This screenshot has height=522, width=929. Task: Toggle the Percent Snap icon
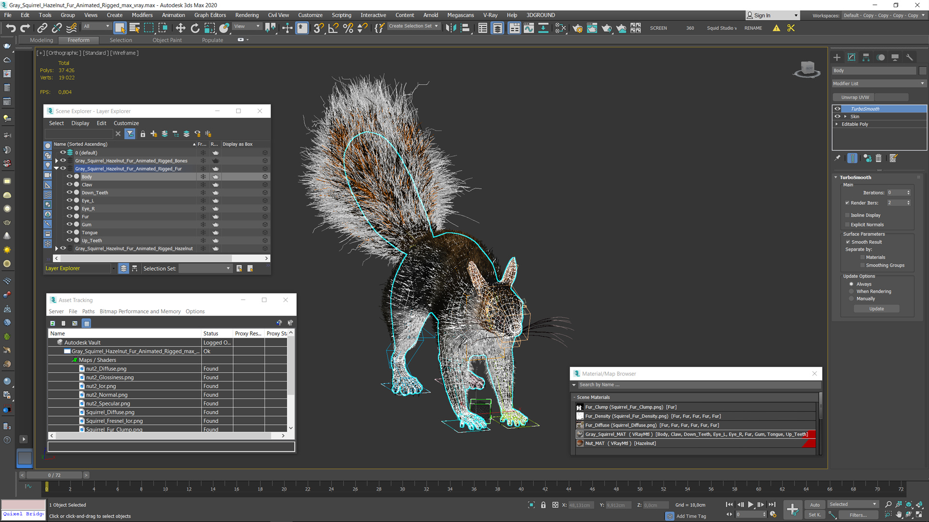click(x=348, y=28)
